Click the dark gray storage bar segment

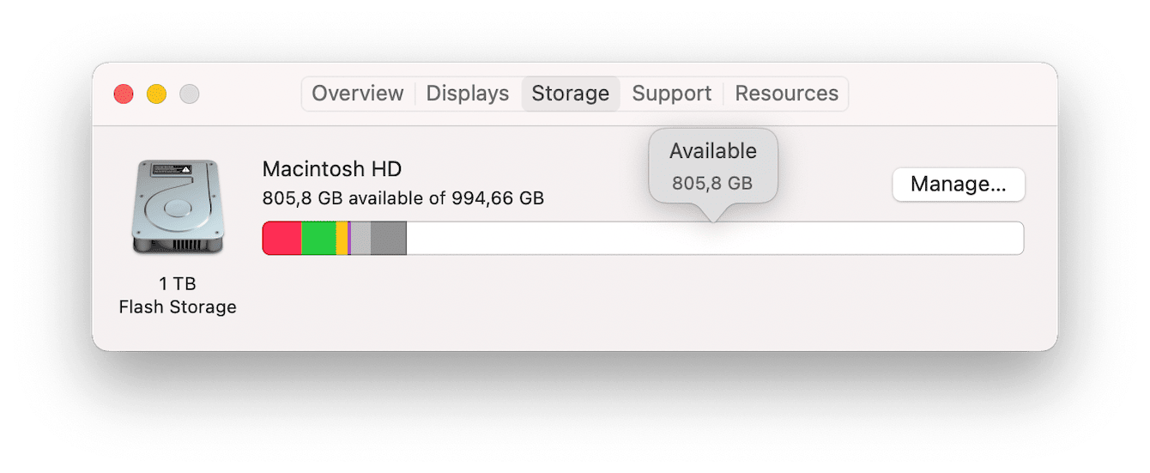coord(389,239)
